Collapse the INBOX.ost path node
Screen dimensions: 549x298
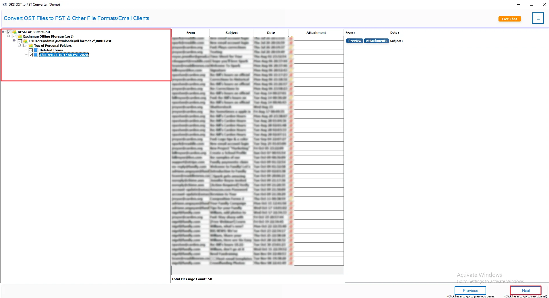[14, 41]
